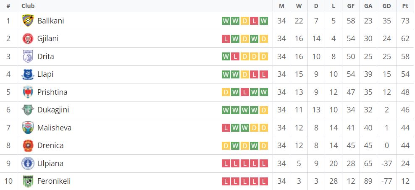Click Ballkani's red L form badge
The height and width of the screenshot is (190, 415).
pyautogui.click(x=254, y=21)
